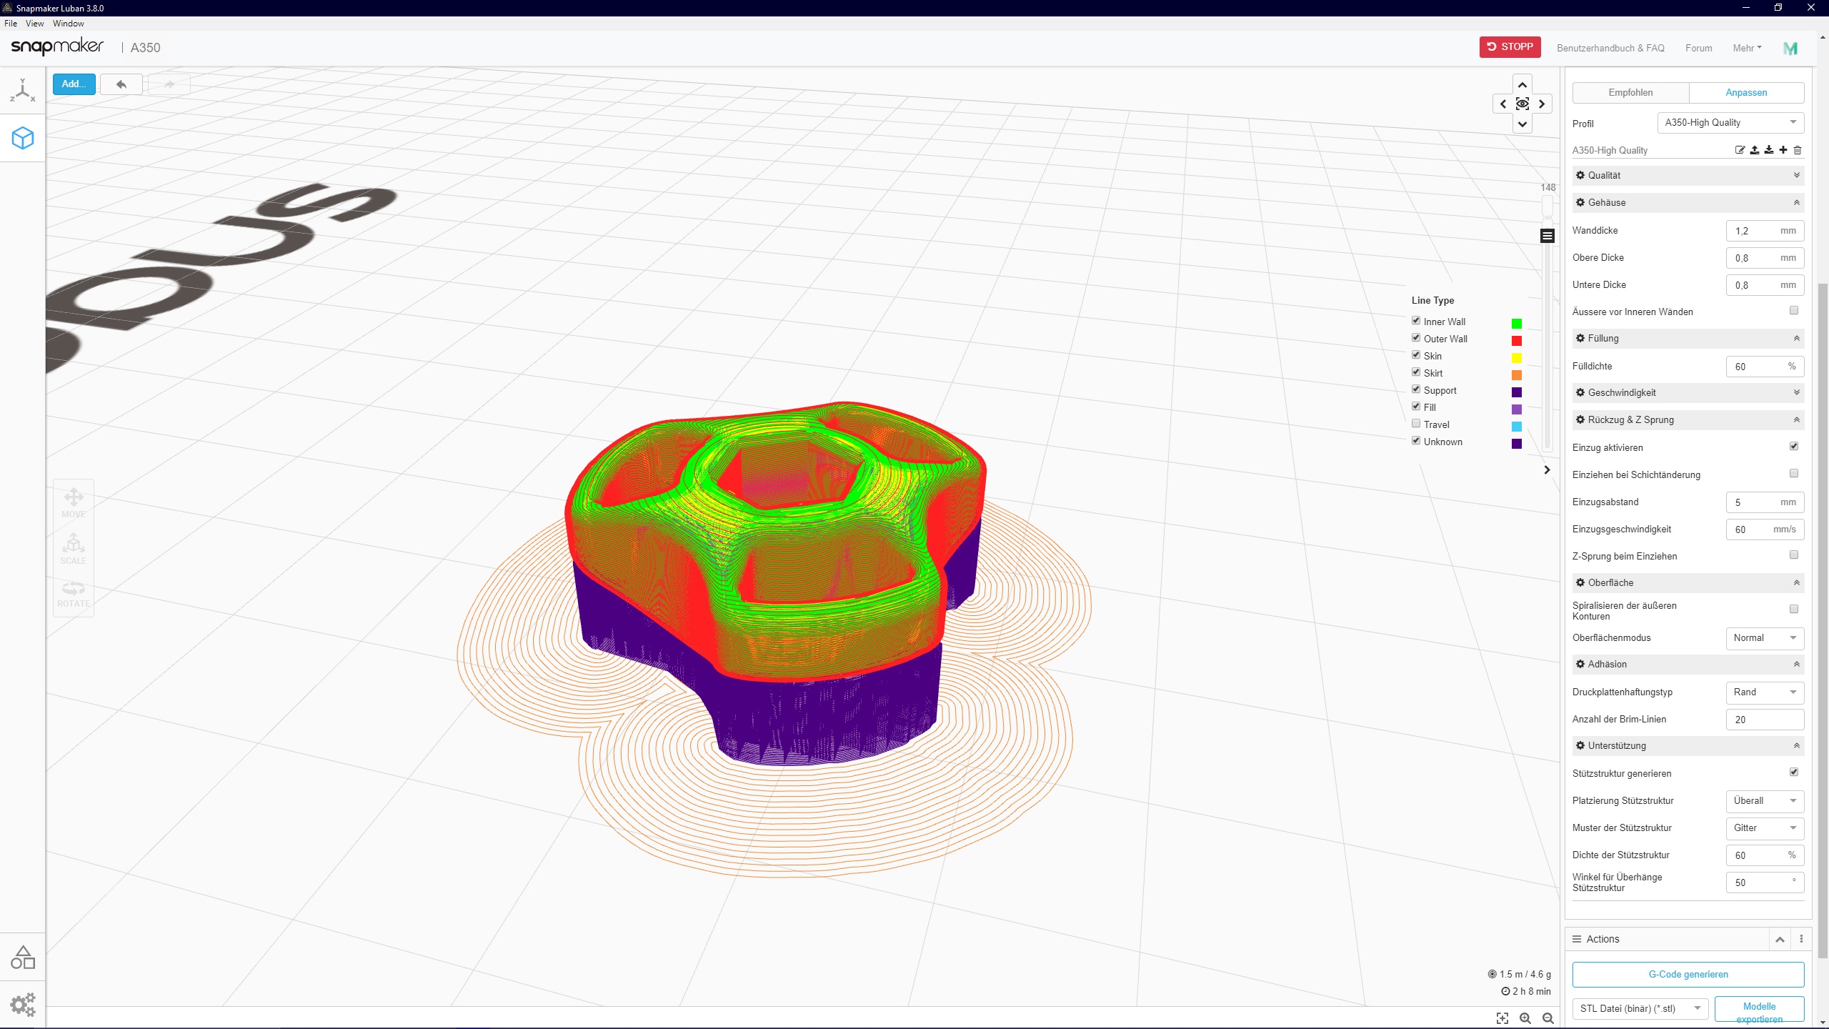Switch to the Empfohlen tab

click(x=1630, y=93)
